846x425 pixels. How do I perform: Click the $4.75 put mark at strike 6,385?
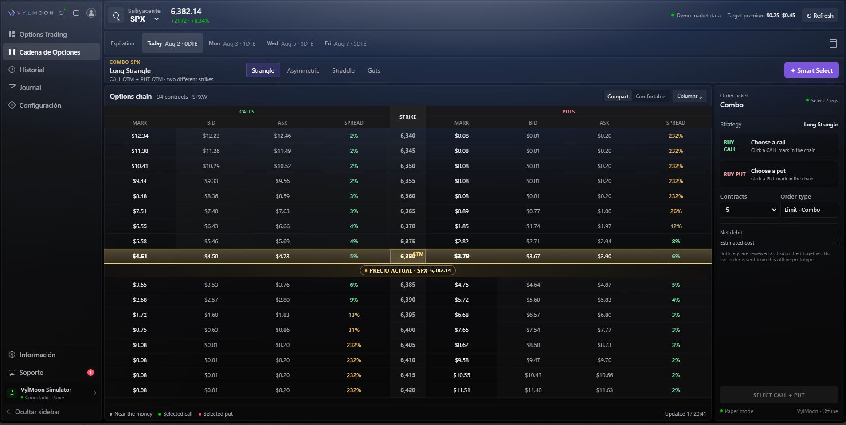[462, 285]
